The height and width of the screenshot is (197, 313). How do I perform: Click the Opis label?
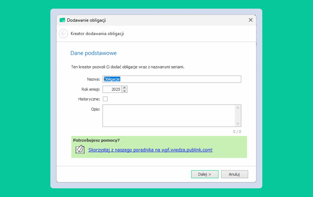click(x=95, y=109)
